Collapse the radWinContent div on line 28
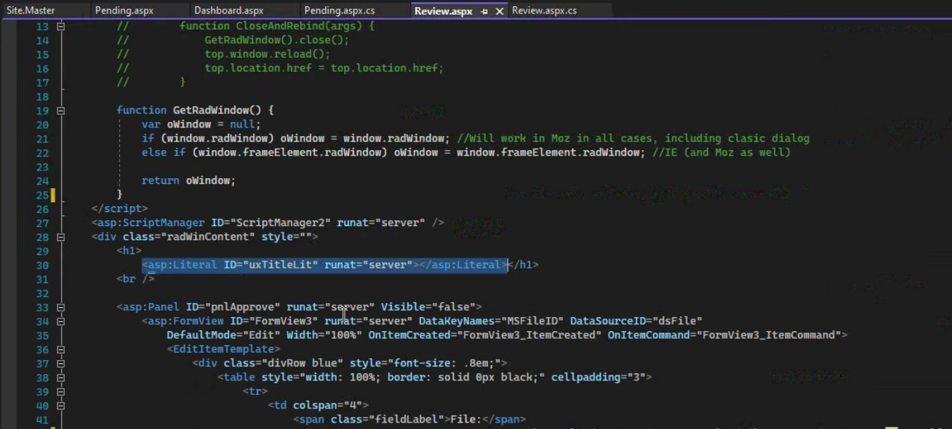Screen dimensions: 952x429 [61, 237]
